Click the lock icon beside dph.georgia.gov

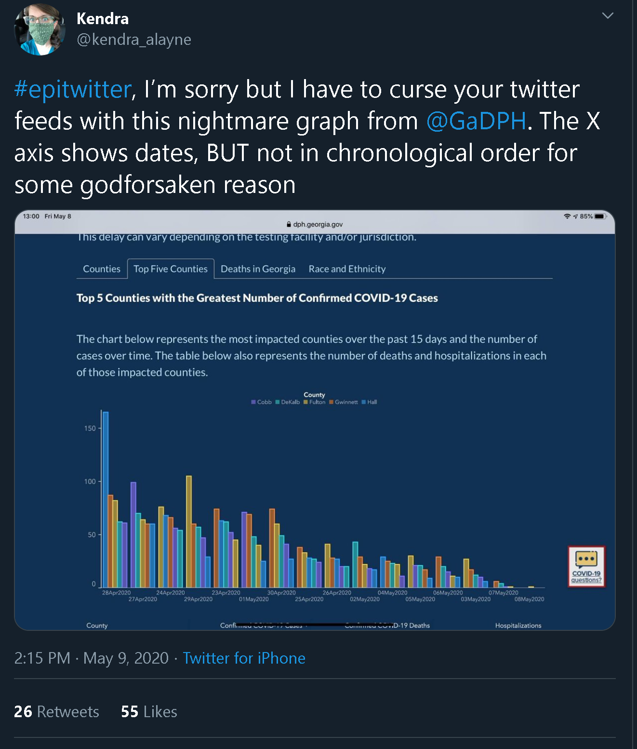coord(289,224)
